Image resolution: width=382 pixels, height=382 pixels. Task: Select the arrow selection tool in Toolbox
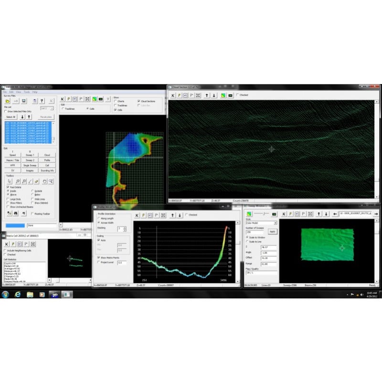click(x=10, y=181)
